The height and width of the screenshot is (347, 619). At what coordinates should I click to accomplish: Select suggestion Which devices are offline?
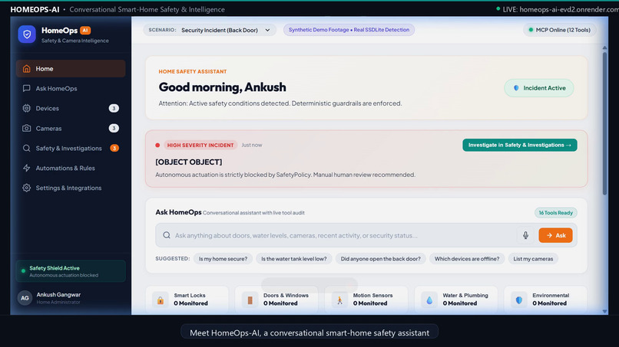click(467, 259)
